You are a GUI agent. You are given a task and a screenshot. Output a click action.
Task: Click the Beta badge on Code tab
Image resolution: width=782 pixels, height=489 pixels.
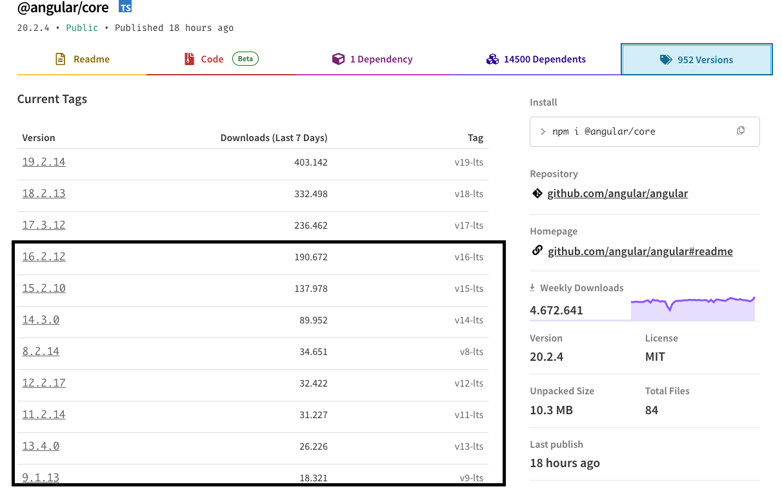[x=245, y=59]
